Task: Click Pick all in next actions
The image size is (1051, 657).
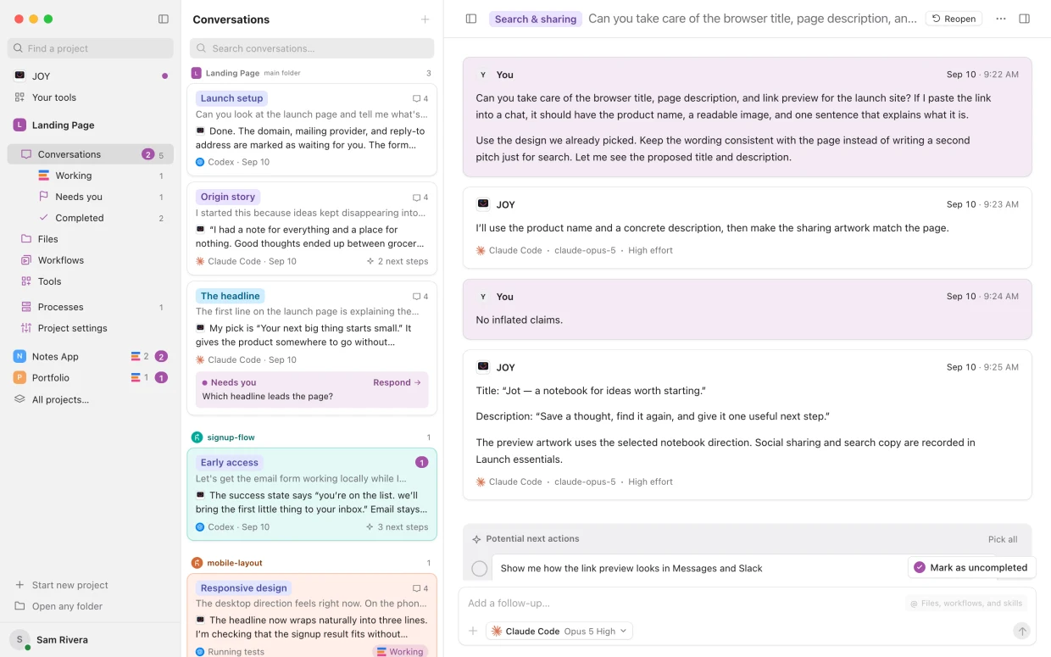Action: coord(1003,539)
